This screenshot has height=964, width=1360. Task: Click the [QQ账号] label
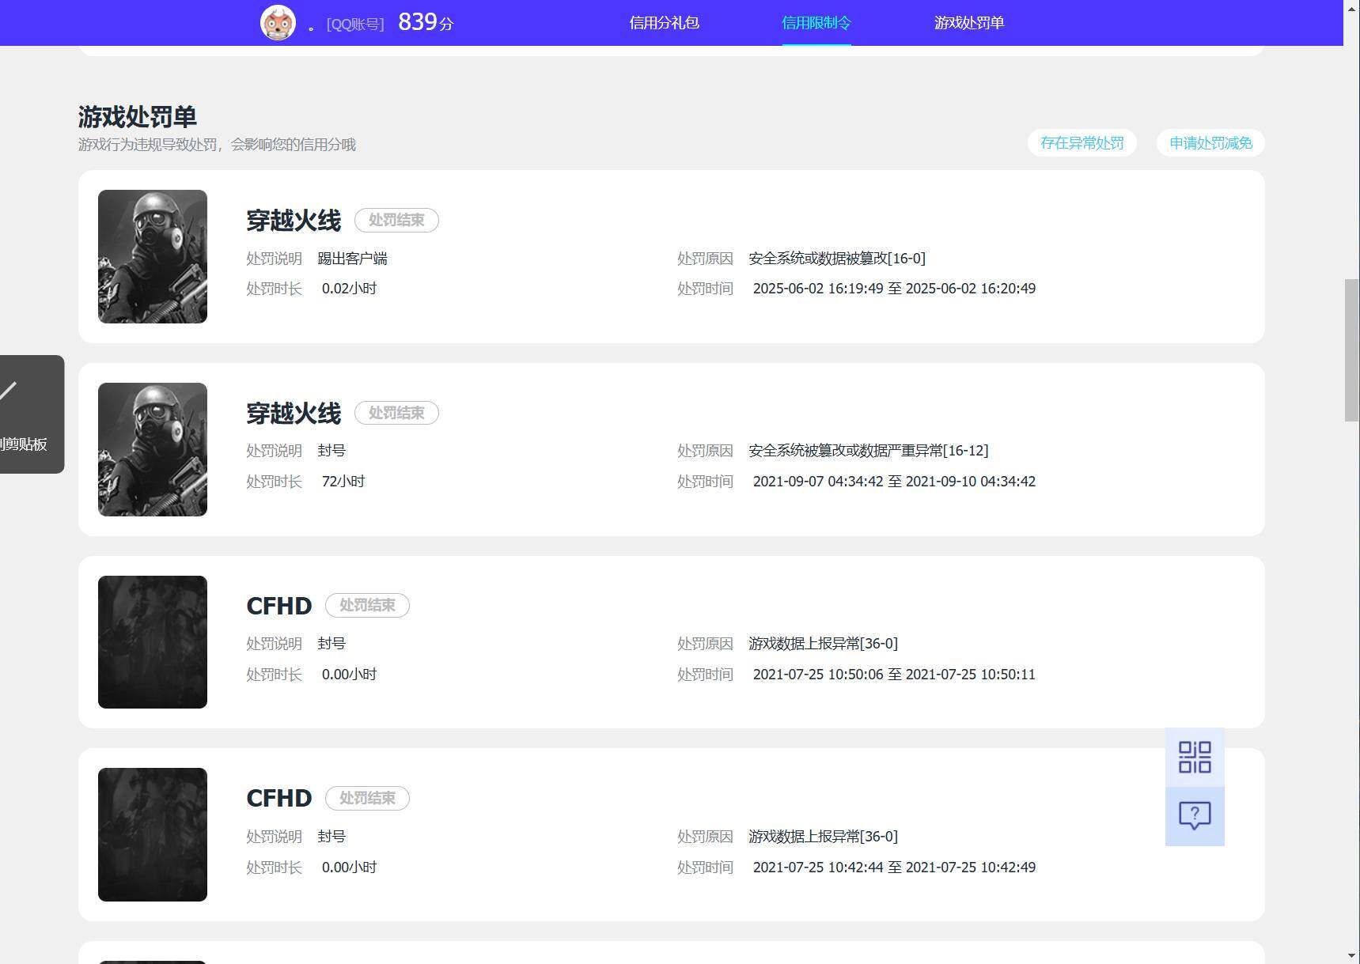(355, 25)
